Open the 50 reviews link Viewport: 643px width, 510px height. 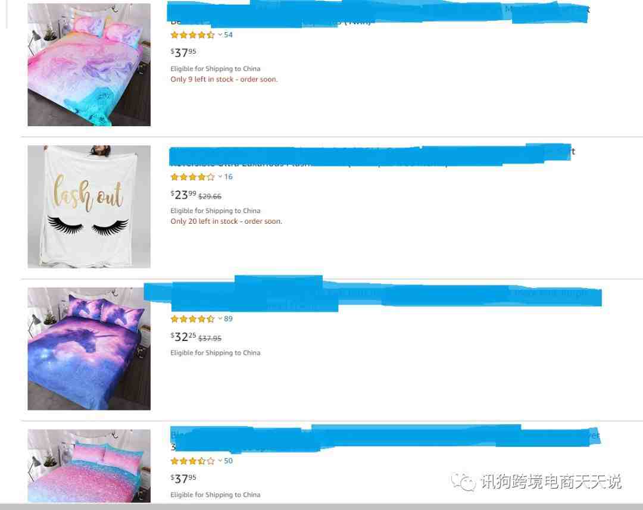[229, 461]
